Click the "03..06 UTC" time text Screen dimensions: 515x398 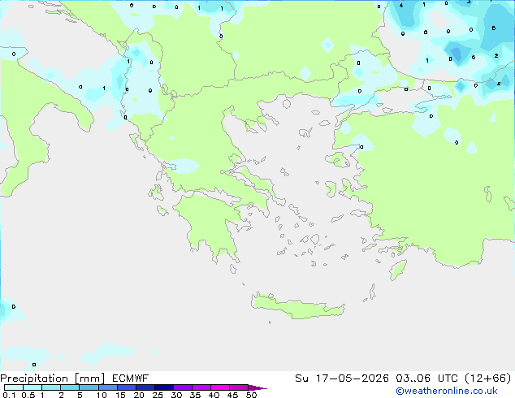426,379
